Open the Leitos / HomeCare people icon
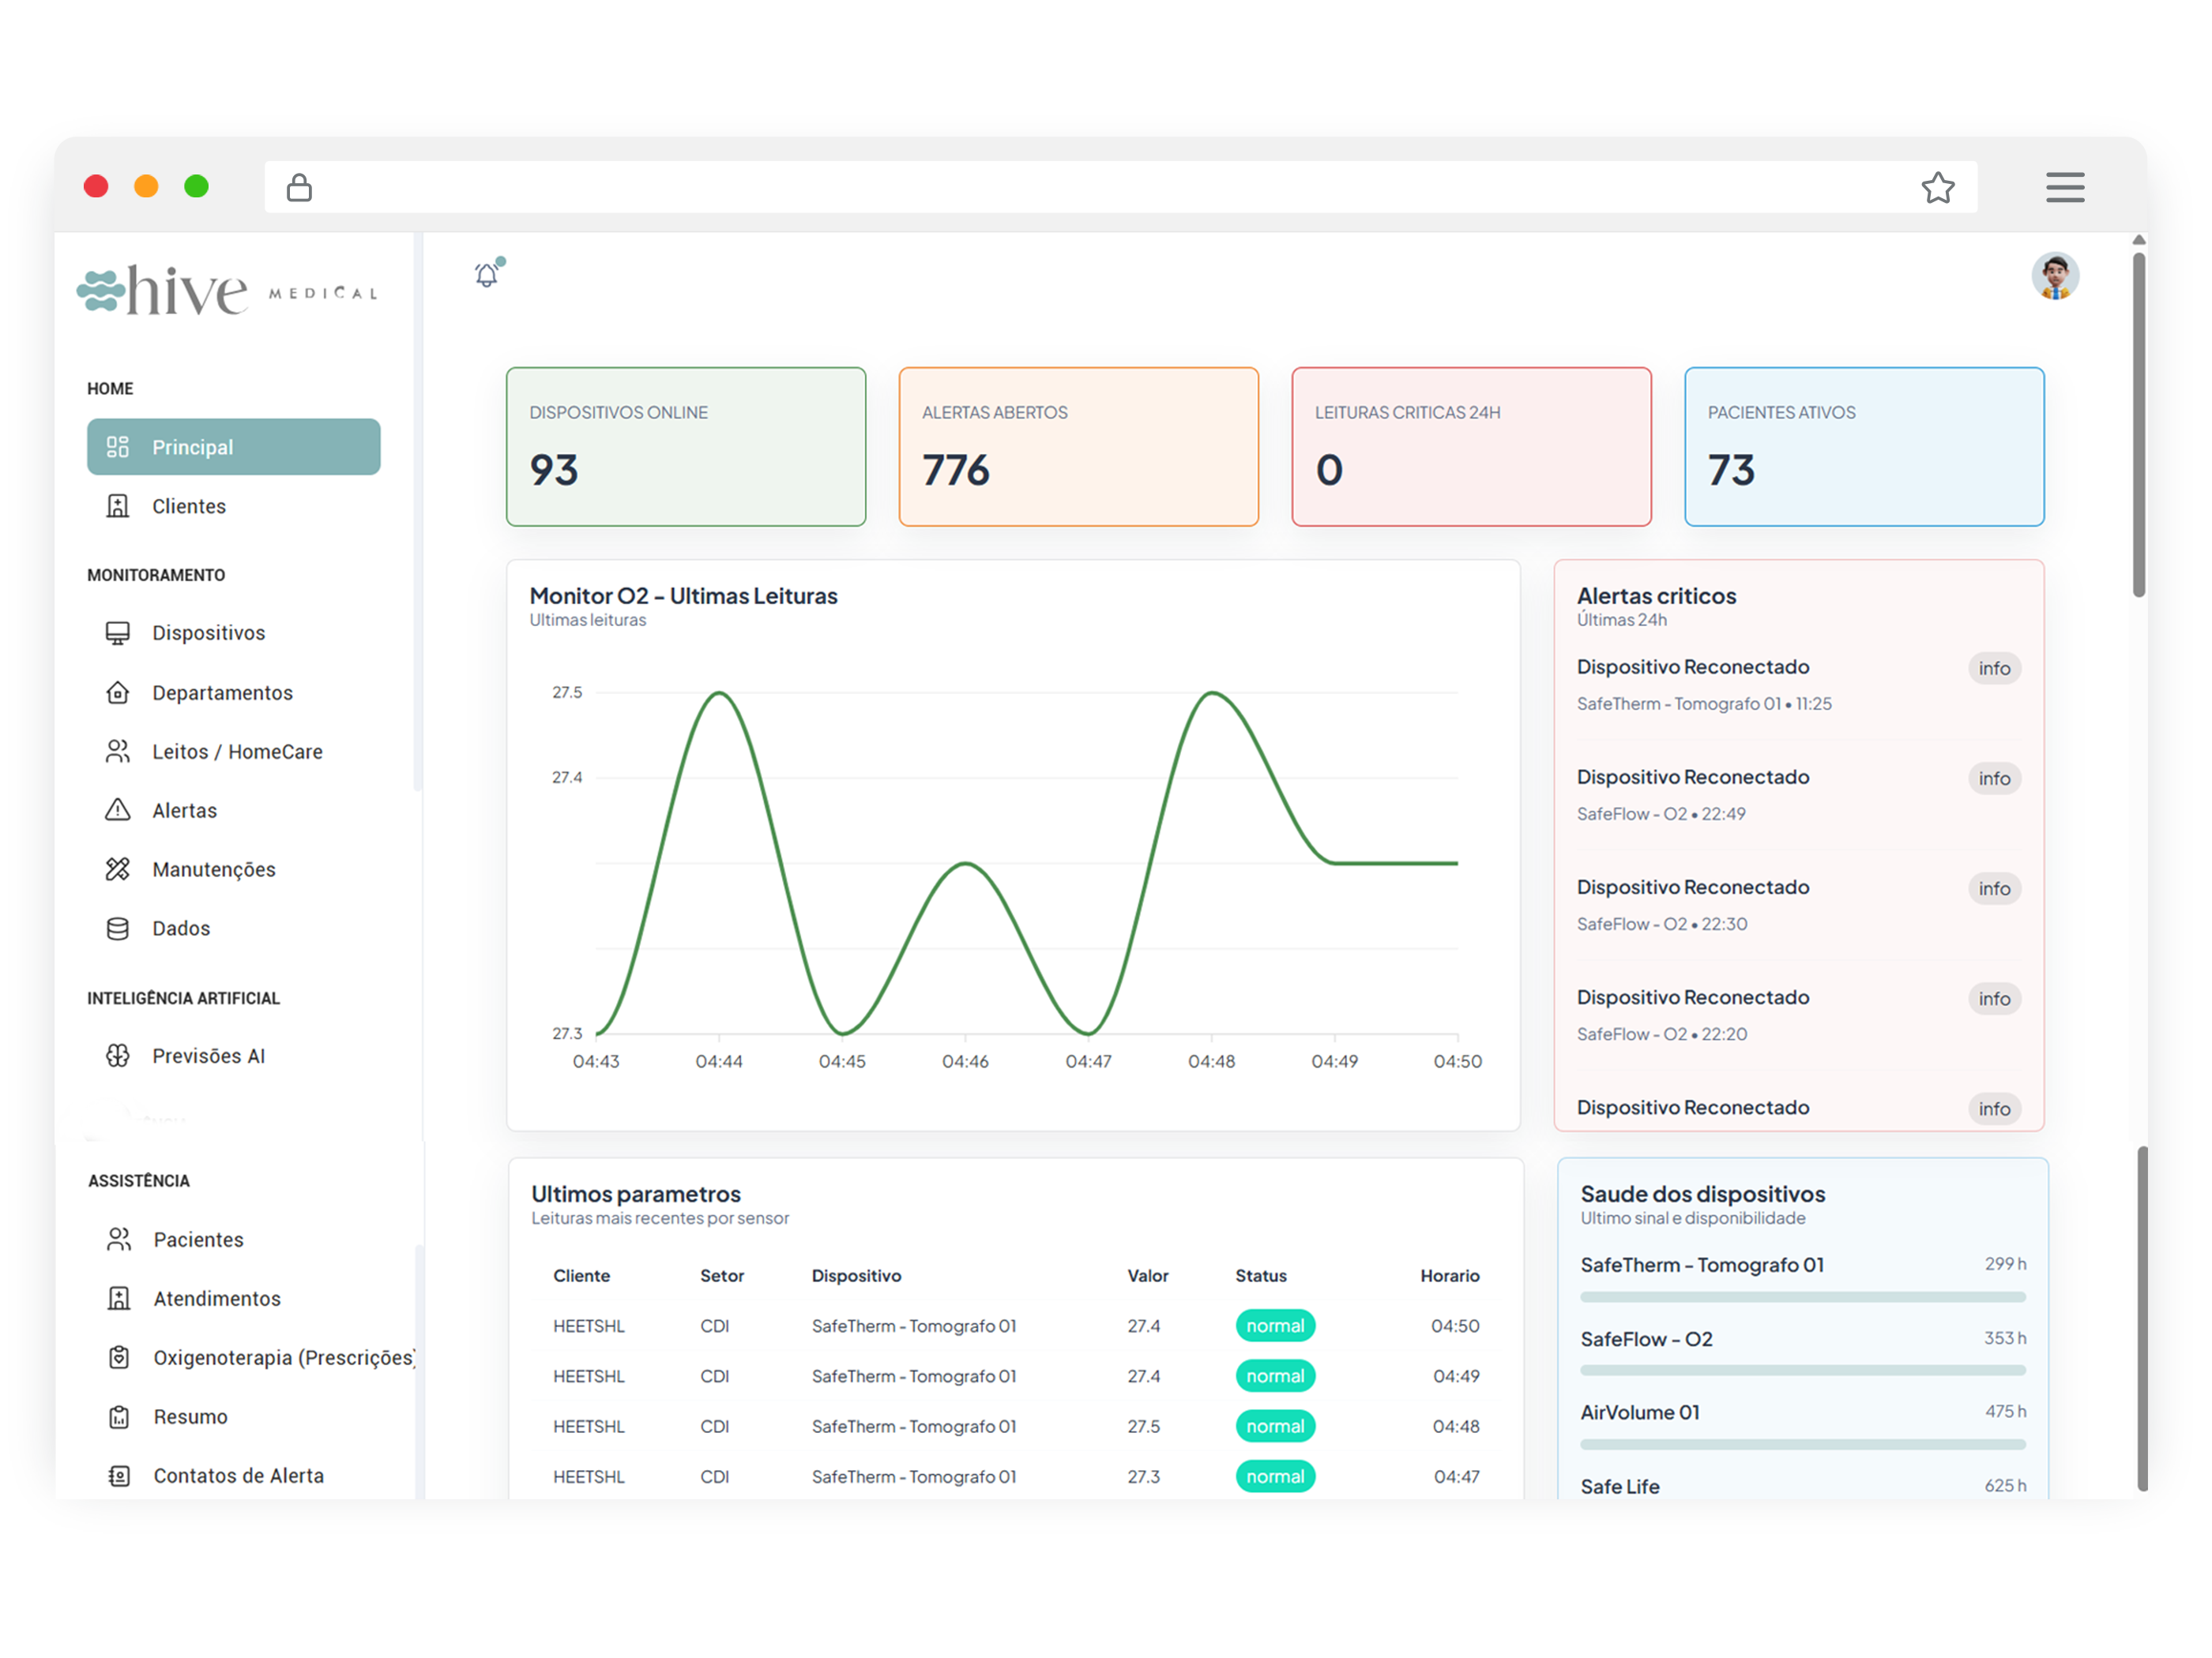This screenshot has width=2212, height=1658. point(119,751)
